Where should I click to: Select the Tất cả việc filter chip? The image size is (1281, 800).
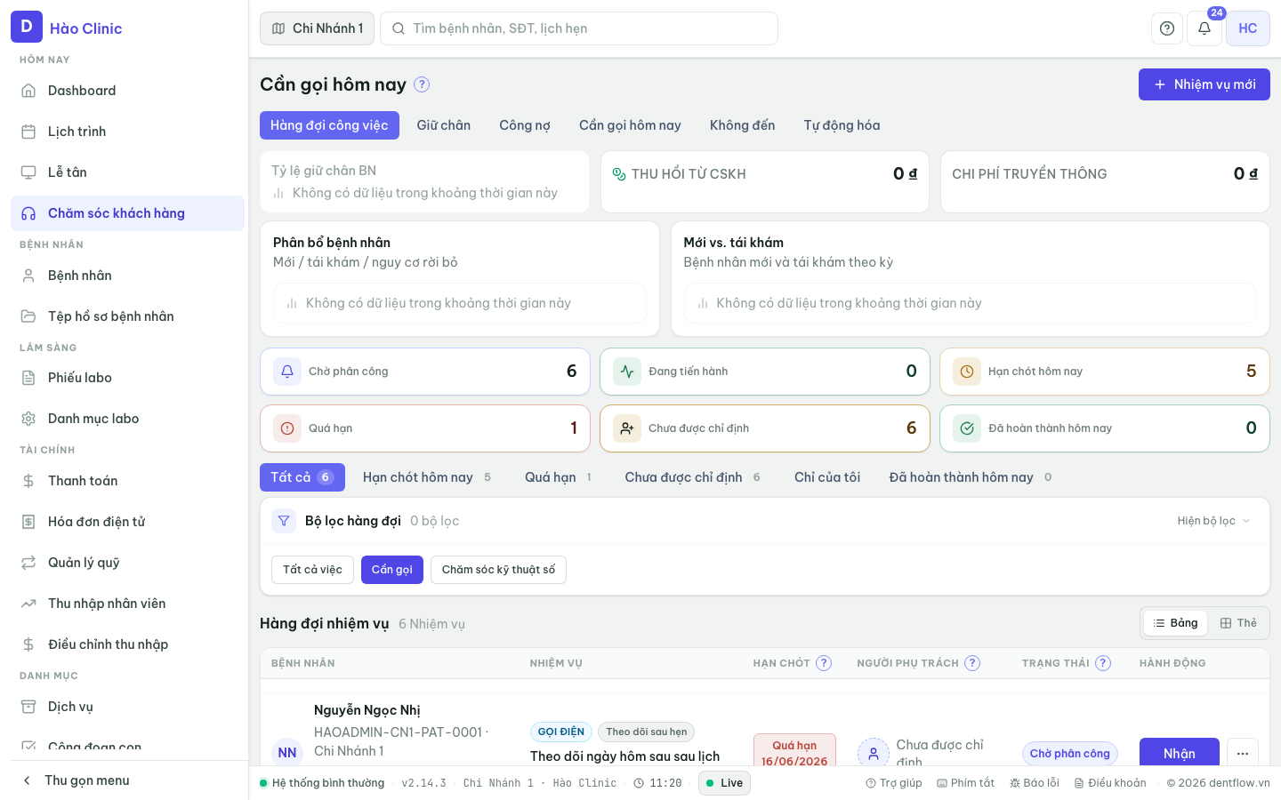(312, 570)
